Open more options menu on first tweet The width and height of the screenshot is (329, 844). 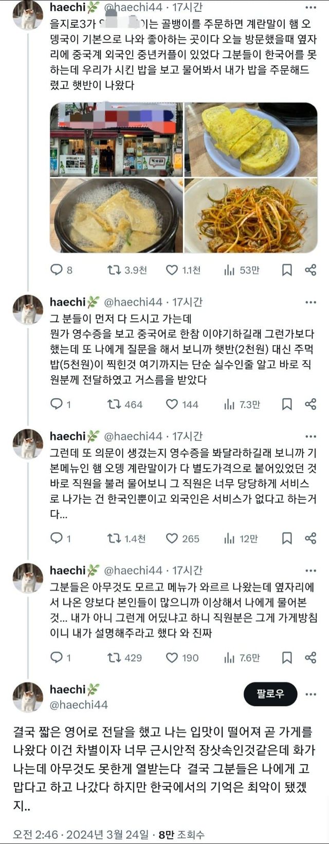pyautogui.click(x=310, y=8)
